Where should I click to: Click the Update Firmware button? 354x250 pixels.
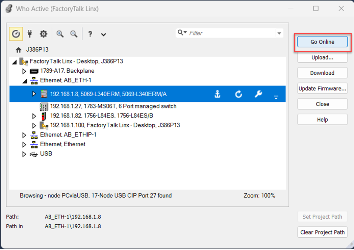pyautogui.click(x=322, y=88)
